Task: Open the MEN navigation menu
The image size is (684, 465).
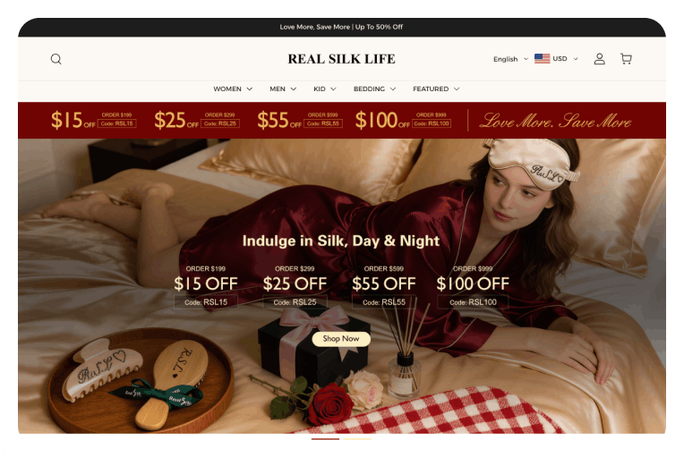Action: tap(283, 89)
